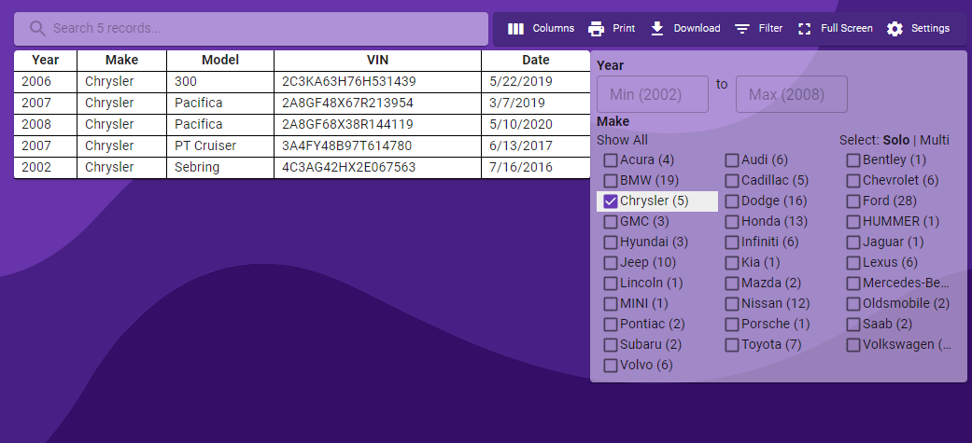Check the HUMMER (1) checkbox
The image size is (972, 443).
(853, 221)
